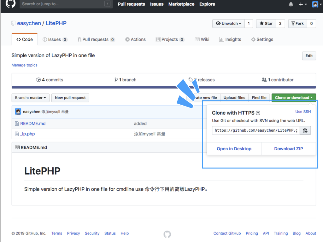Open Terms footer link

tap(57, 233)
